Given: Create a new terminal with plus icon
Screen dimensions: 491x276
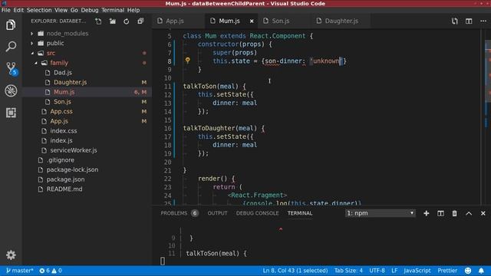Looking at the screenshot, I should click(x=427, y=213).
